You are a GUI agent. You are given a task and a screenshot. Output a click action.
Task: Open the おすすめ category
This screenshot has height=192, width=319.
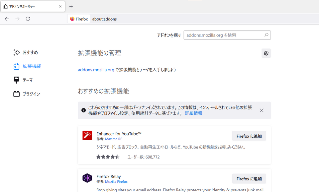30,52
